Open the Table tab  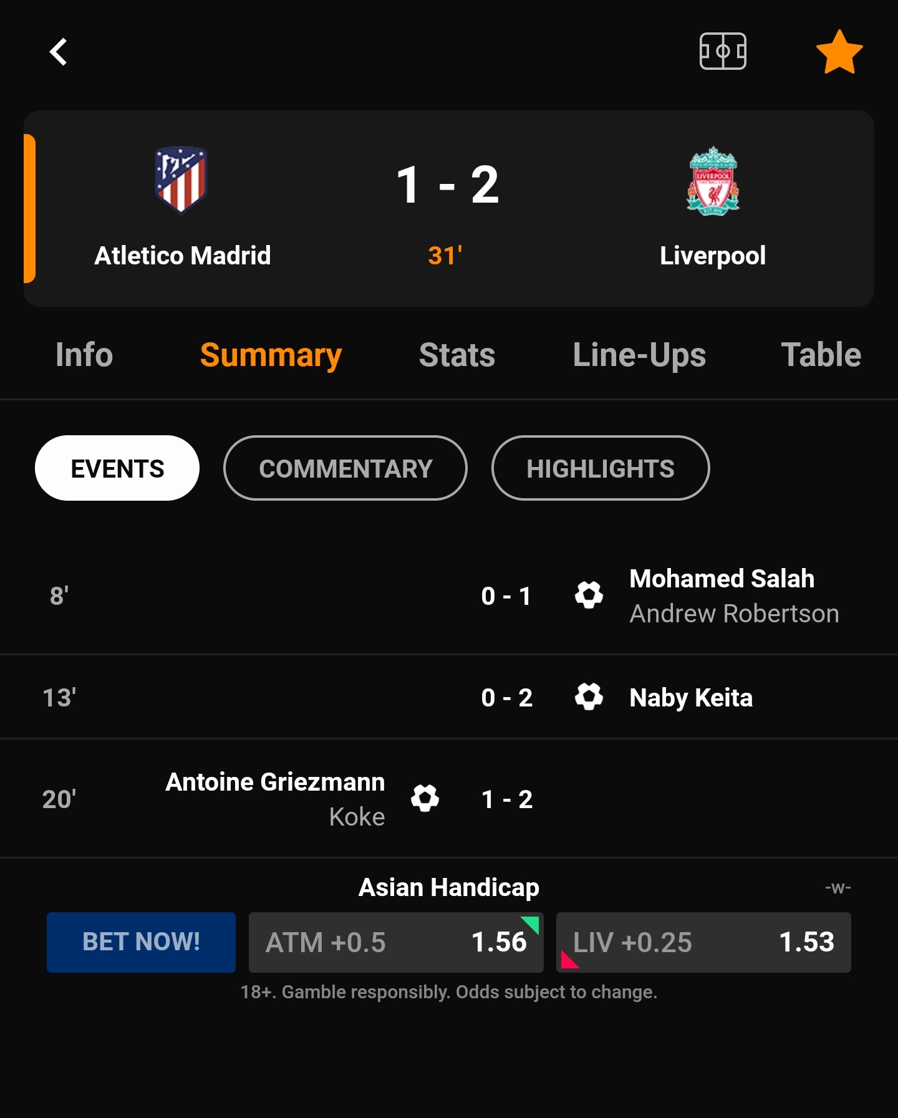pyautogui.click(x=821, y=355)
